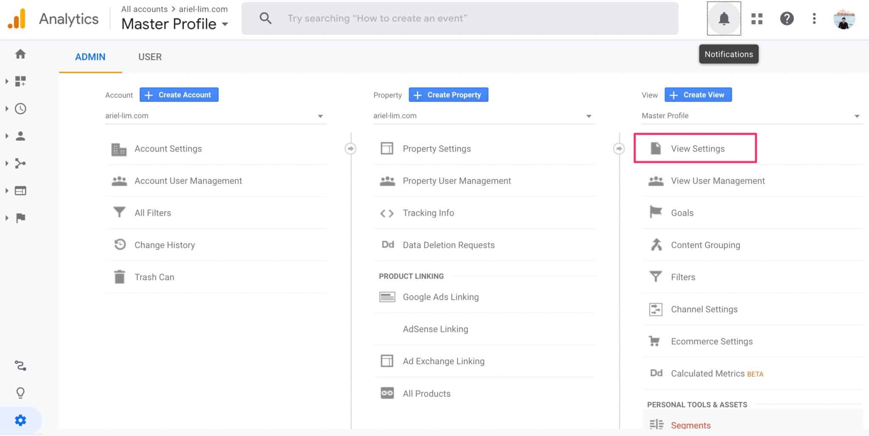869x436 pixels.
Task: Open View Settings
Action: 695,149
